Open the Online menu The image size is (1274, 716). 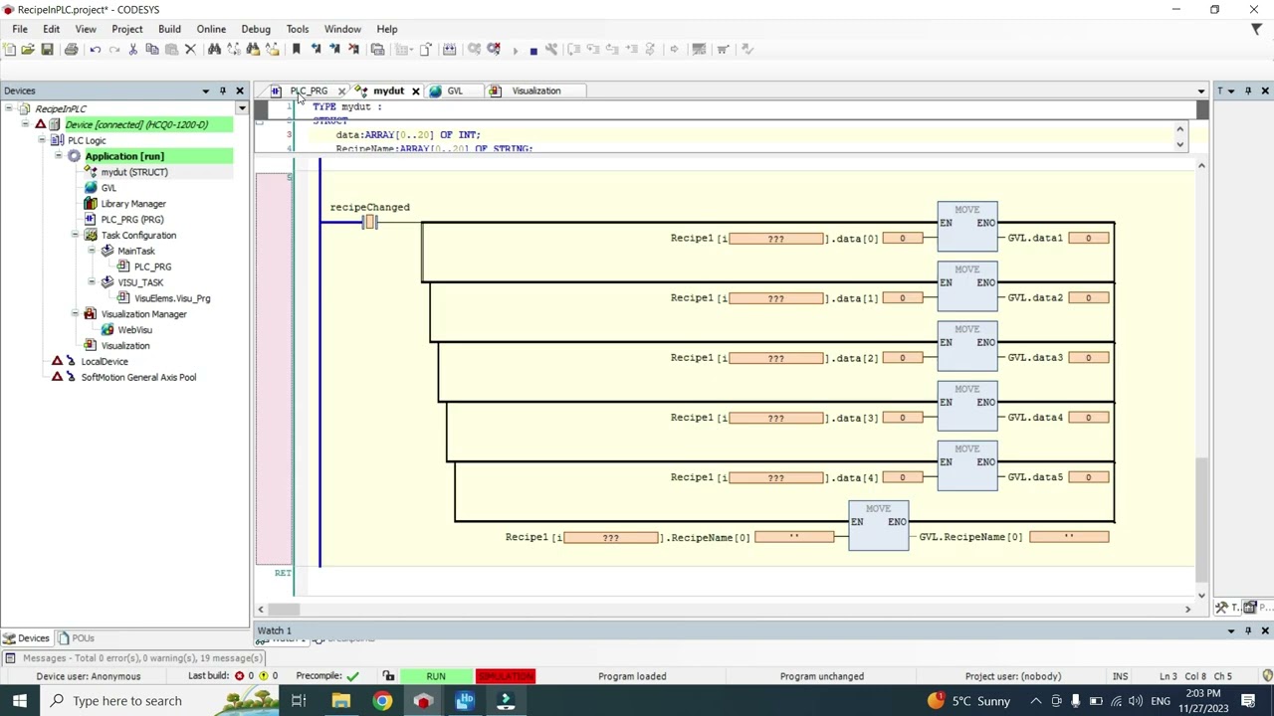(211, 29)
